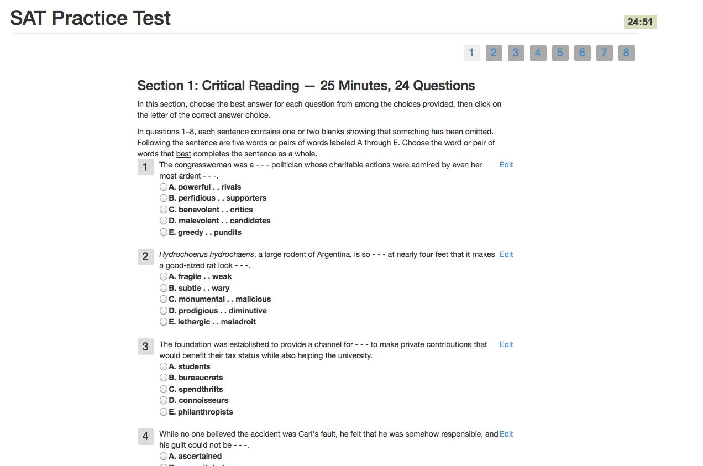Select current page 1 in pagination

point(471,53)
